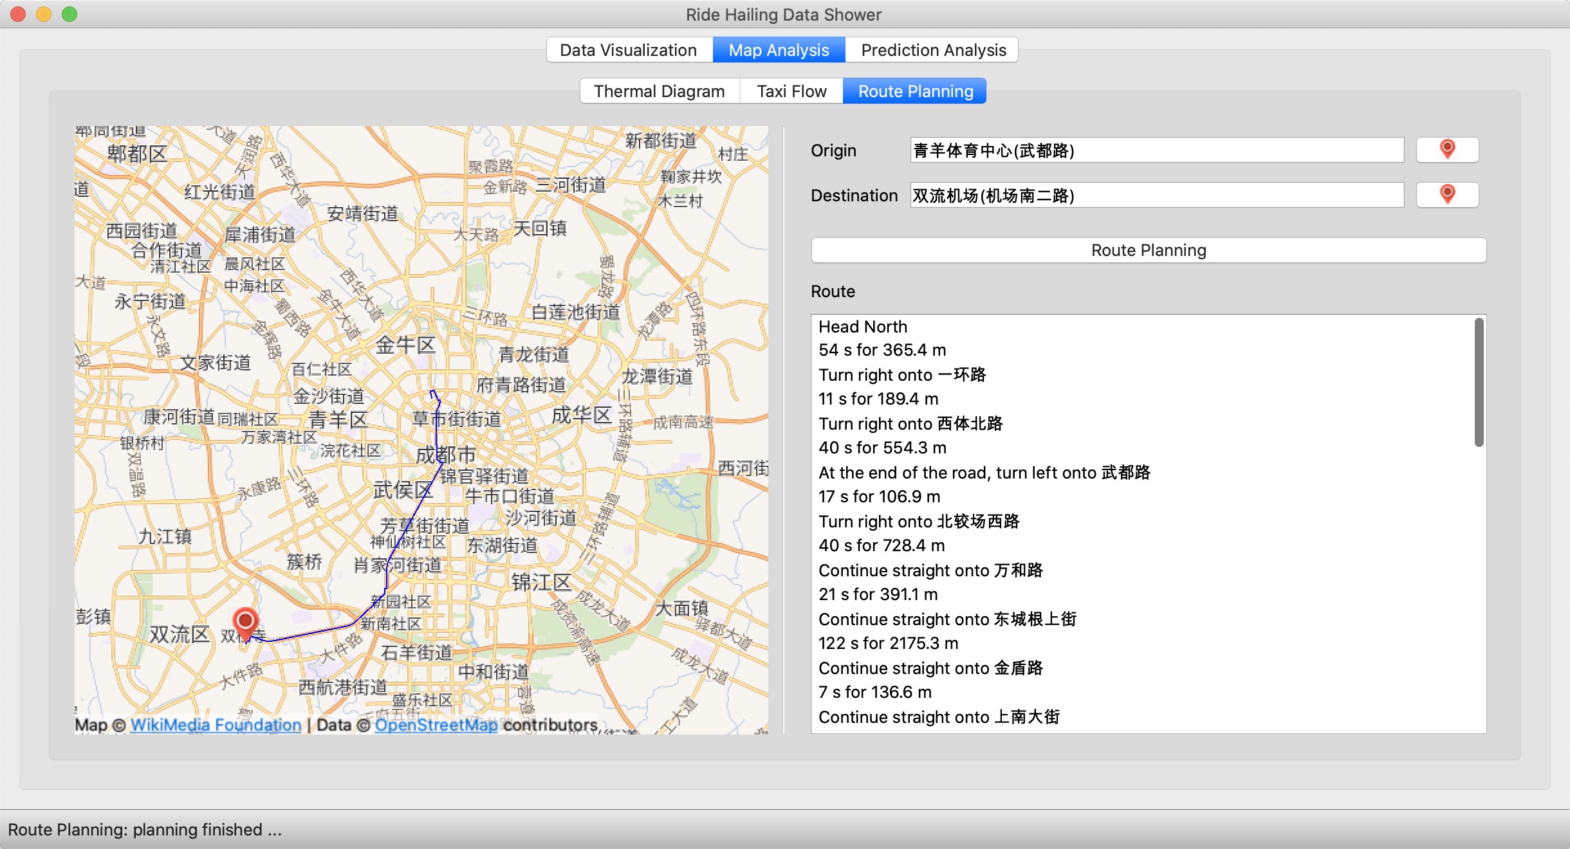Open the WikiMedia Foundation link
1570x849 pixels.
pos(216,725)
